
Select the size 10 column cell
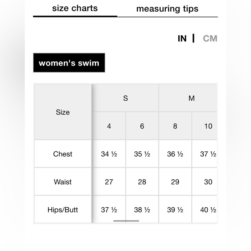click(x=208, y=126)
